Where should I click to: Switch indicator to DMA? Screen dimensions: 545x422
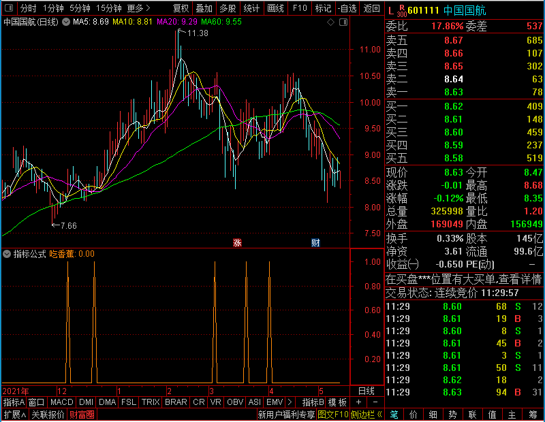(x=107, y=402)
